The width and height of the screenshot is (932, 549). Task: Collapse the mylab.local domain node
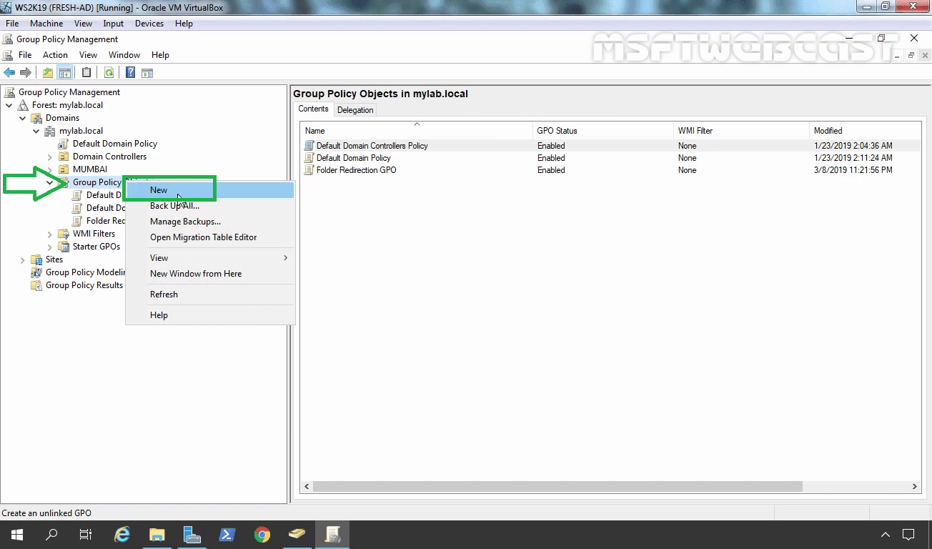[36, 131]
